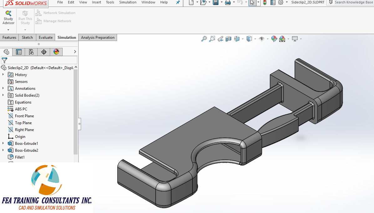Toggle the Section View tool

click(x=228, y=39)
